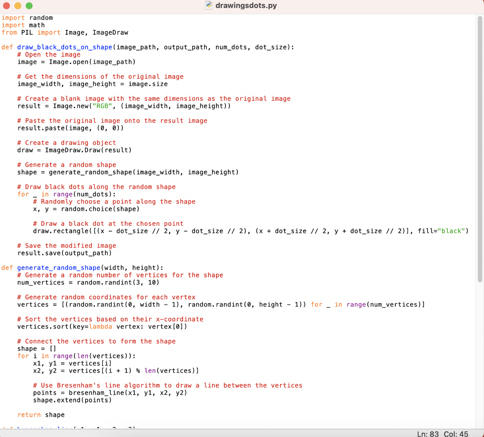Click the function name draw_black_dots_on_shape
Image resolution: width=484 pixels, height=437 pixels.
pos(65,47)
